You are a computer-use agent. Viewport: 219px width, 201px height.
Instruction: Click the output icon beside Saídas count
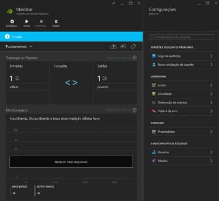[105, 78]
